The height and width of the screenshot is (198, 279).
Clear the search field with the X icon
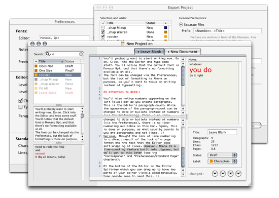click(x=81, y=54)
